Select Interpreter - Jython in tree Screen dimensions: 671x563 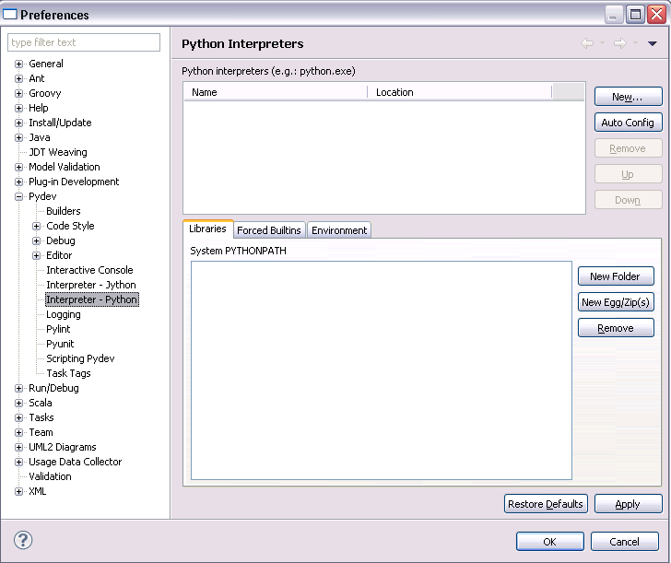(x=90, y=285)
